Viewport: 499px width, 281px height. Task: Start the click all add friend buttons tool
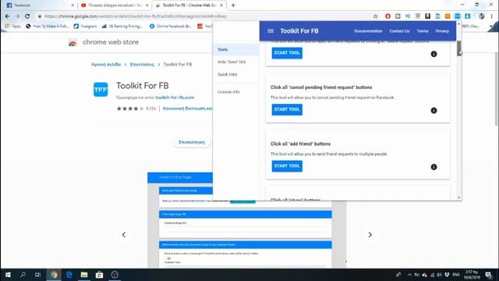click(287, 165)
